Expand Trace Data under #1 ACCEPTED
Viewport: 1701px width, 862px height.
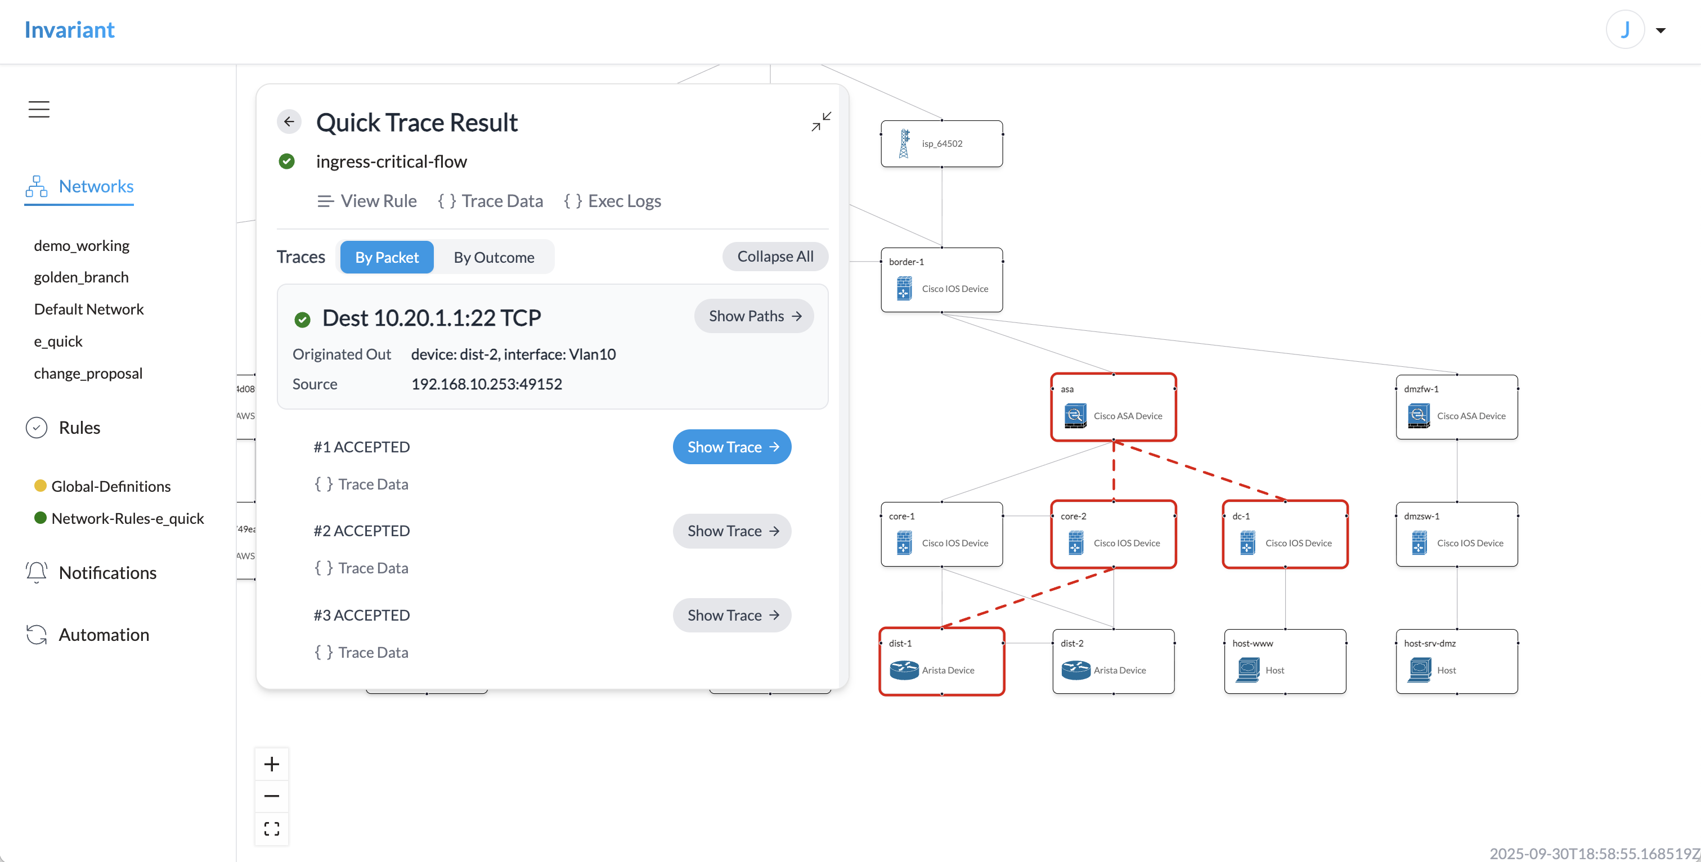pyautogui.click(x=361, y=484)
